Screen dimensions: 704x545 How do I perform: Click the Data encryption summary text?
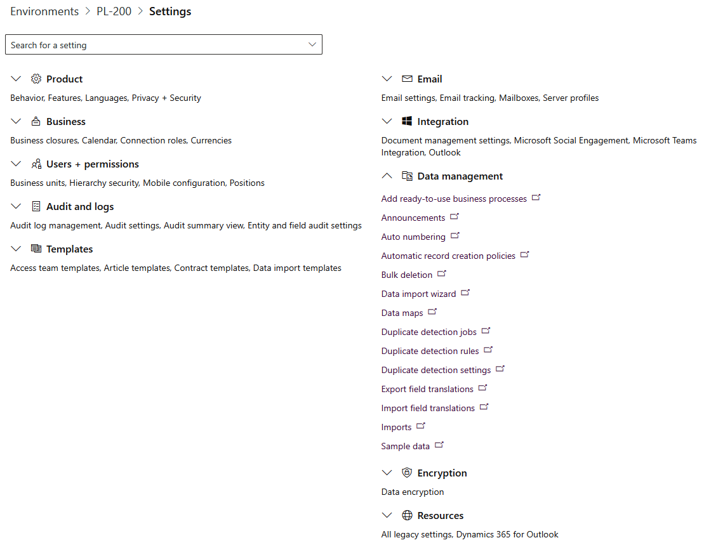[412, 492]
